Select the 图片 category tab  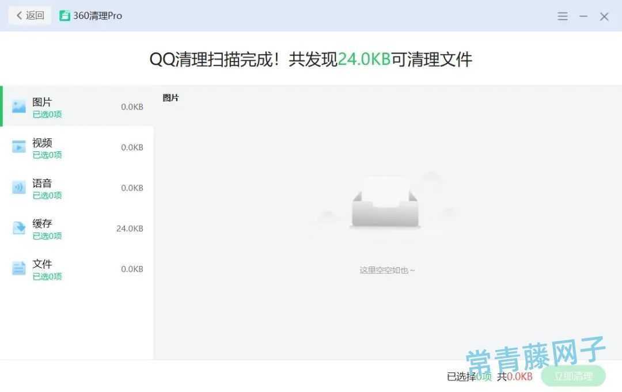click(77, 106)
